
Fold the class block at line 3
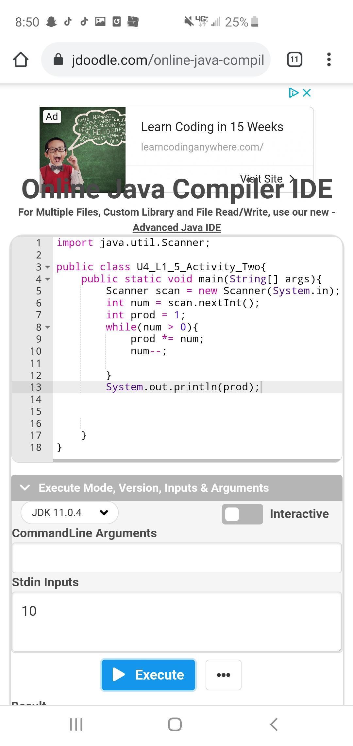click(x=48, y=267)
